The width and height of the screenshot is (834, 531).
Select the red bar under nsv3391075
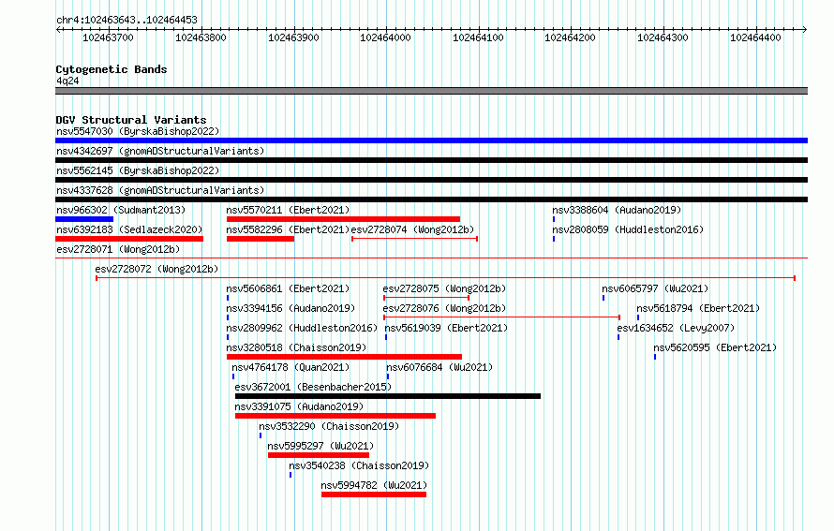335,416
